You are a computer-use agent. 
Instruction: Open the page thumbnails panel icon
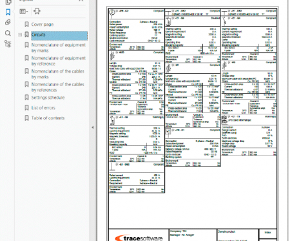click(x=8, y=2)
